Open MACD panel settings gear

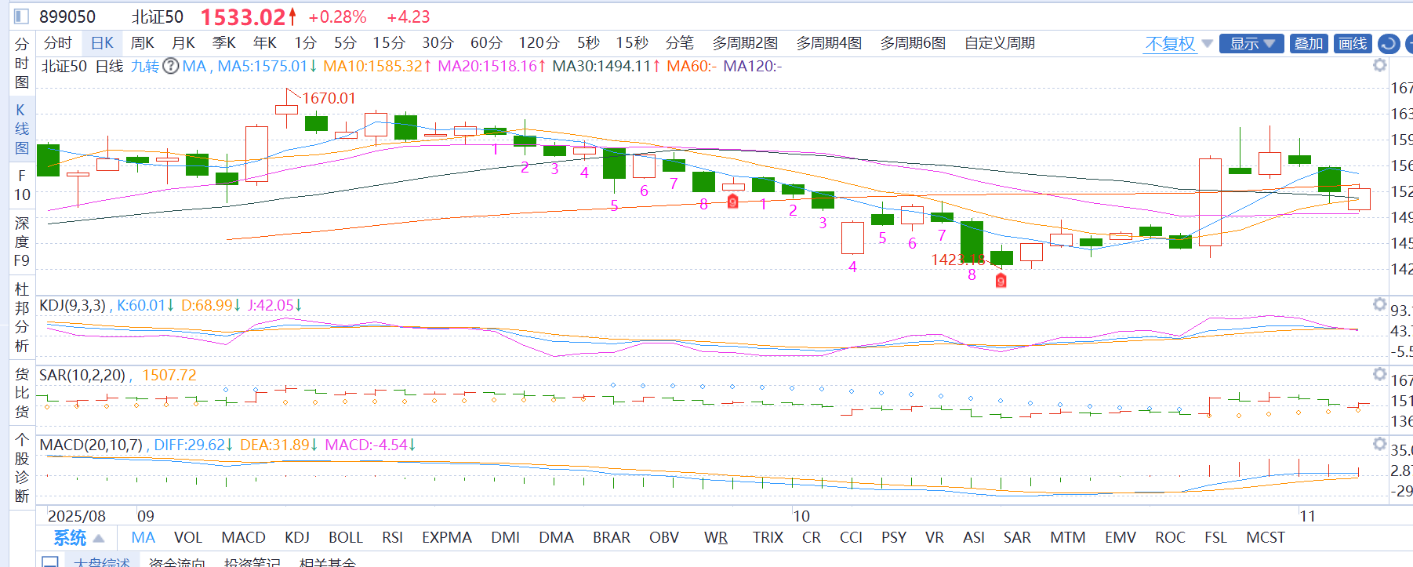point(1380,444)
